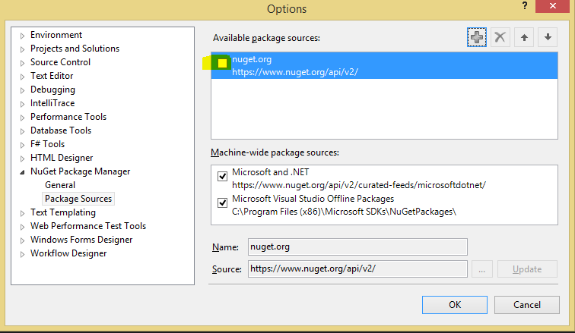Viewport: 575px width, 333px height.
Task: Click the OK button
Action: [455, 305]
